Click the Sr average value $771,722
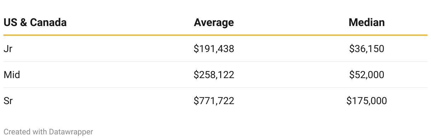The image size is (431, 140). (x=214, y=101)
